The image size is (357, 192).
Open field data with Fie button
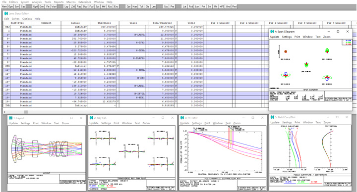click(x=48, y=6)
